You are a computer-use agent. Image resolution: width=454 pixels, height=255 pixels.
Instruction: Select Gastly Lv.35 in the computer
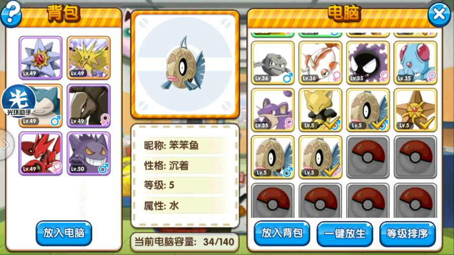[368, 62]
